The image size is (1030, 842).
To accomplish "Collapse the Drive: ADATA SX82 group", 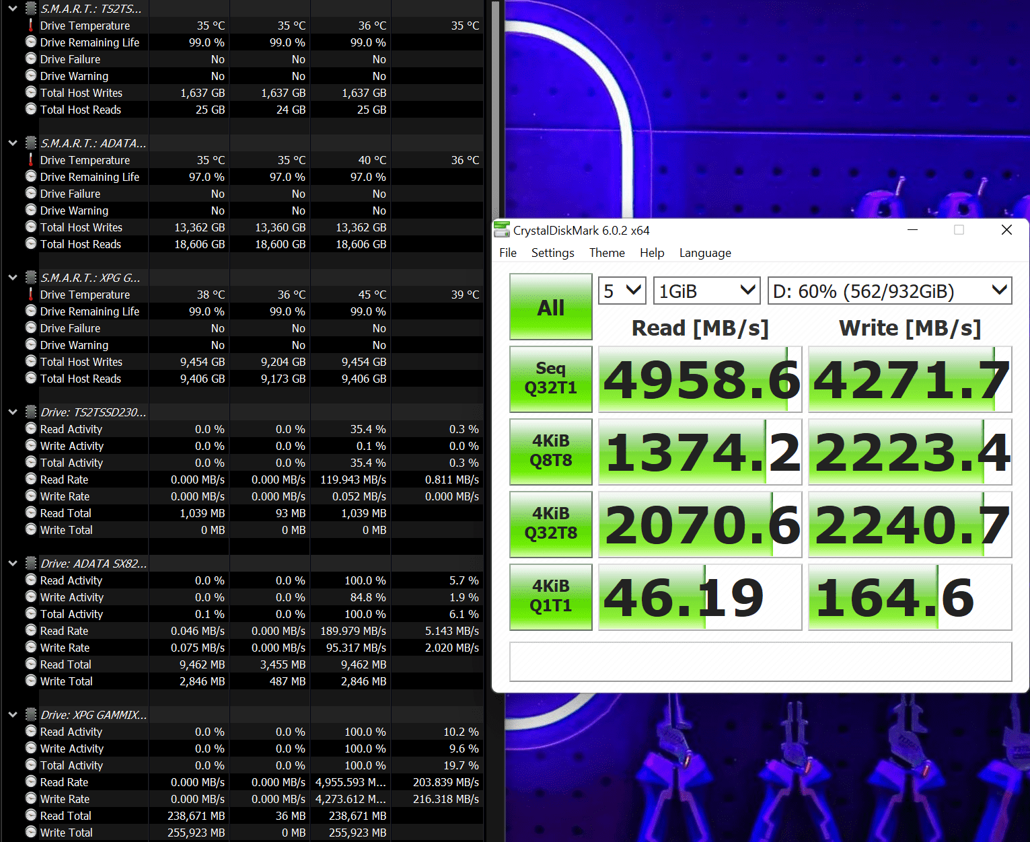I will click(13, 564).
